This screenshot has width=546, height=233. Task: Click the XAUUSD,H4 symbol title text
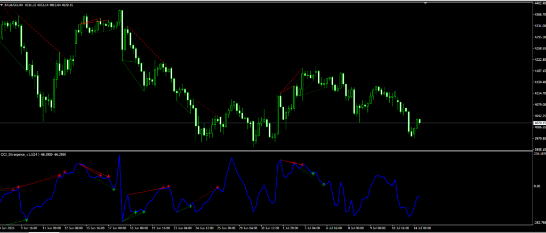[14, 5]
